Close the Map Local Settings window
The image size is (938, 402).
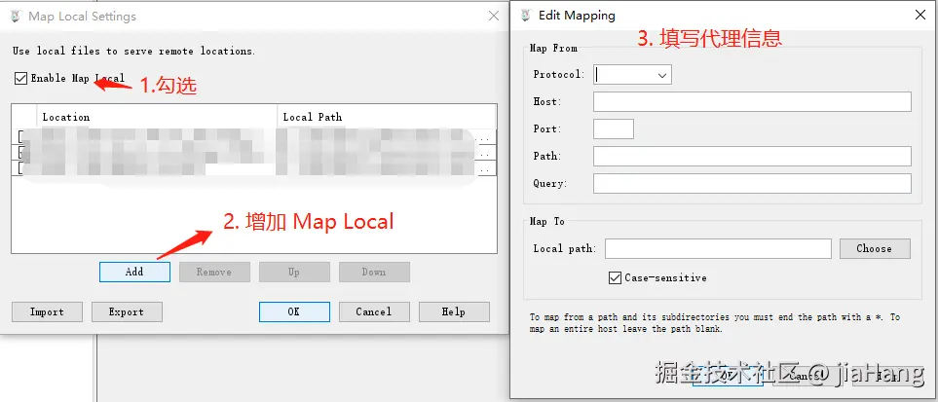494,17
